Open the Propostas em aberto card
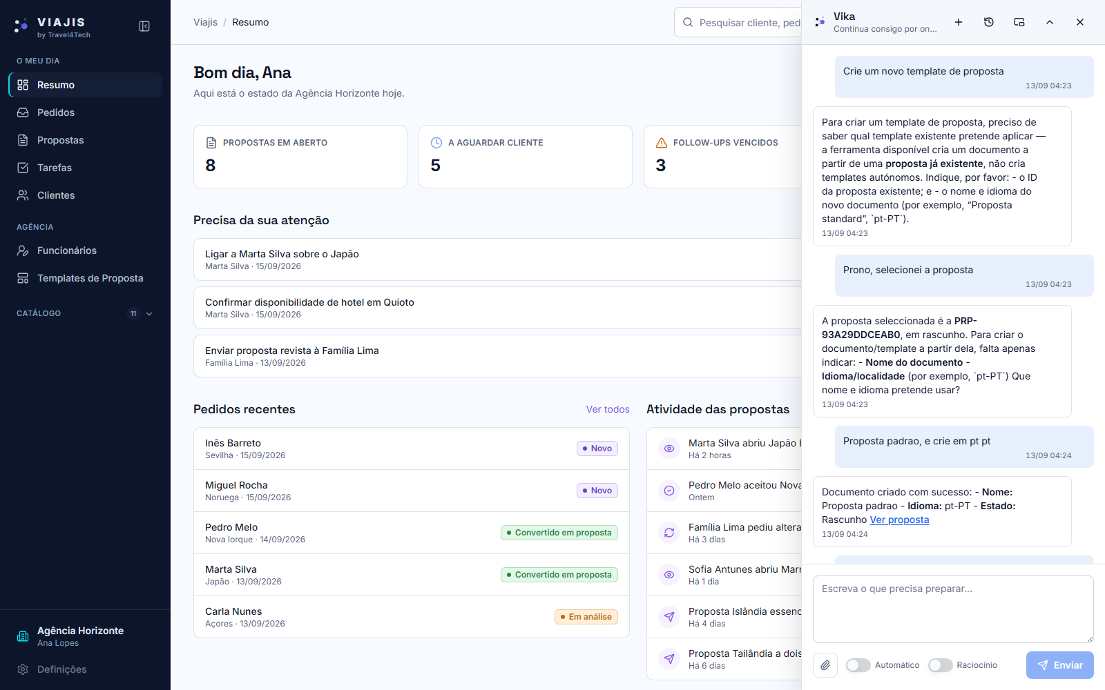 pyautogui.click(x=300, y=157)
